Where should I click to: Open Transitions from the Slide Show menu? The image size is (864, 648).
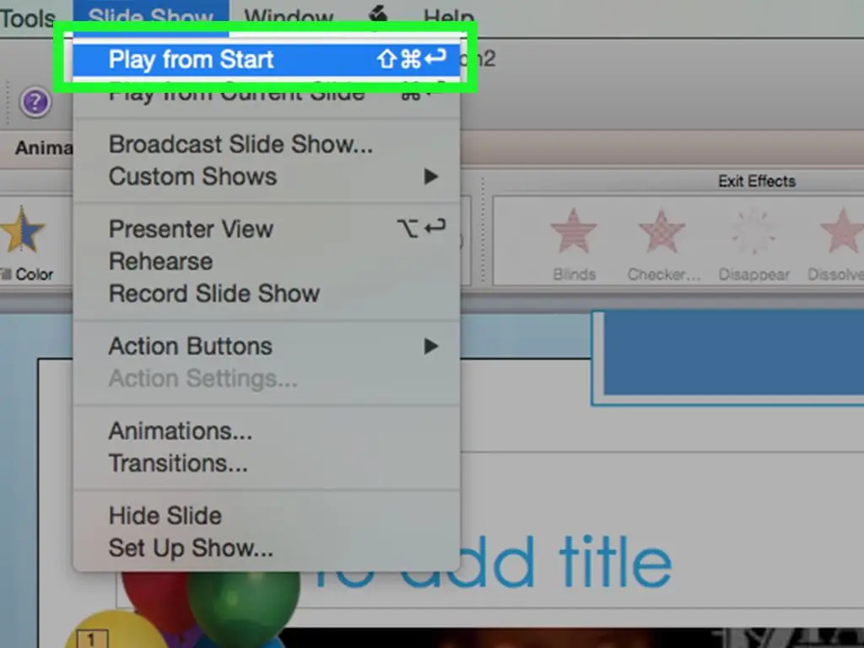[x=267, y=463]
